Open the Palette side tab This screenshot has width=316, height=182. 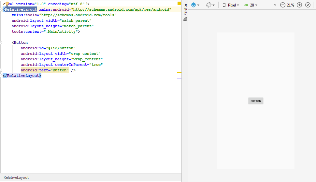coord(185,10)
